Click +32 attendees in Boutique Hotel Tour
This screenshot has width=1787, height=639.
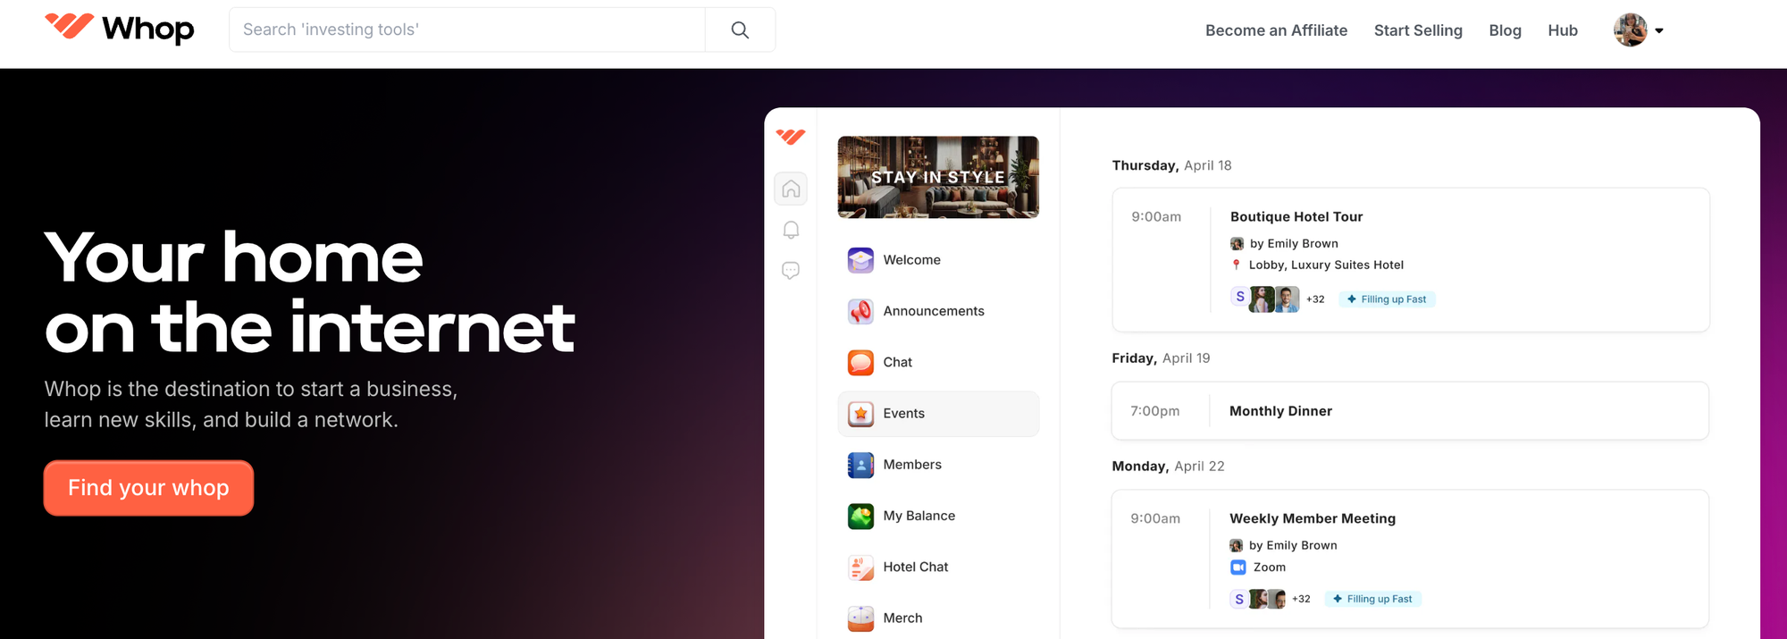click(1315, 299)
